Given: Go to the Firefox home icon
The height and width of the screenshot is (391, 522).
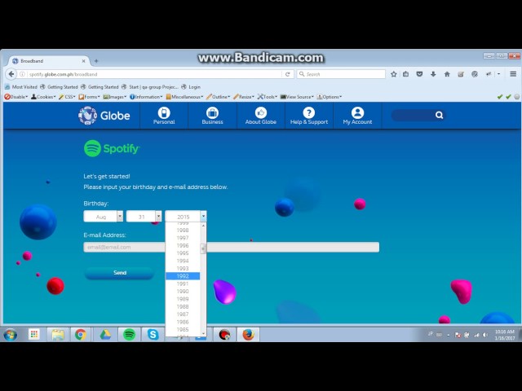Looking at the screenshot, I should pyautogui.click(x=447, y=74).
